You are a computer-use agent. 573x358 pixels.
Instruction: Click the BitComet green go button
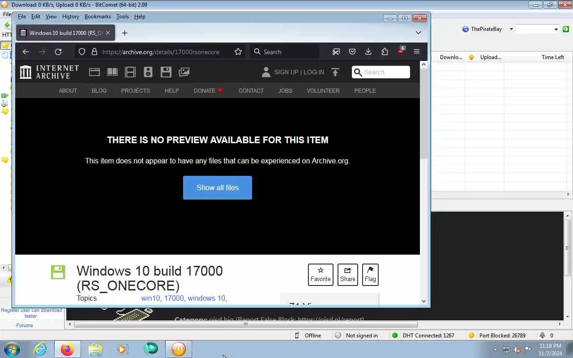pos(566,29)
